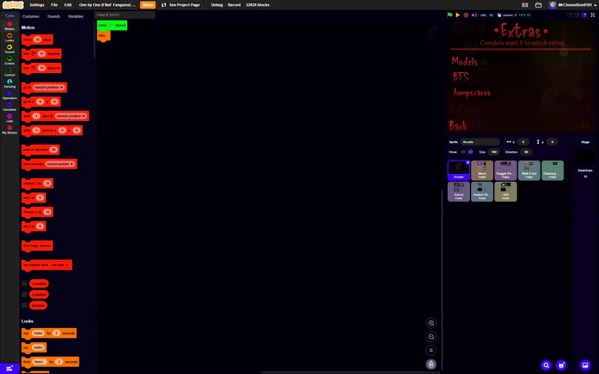Open the File menu

click(x=55, y=5)
